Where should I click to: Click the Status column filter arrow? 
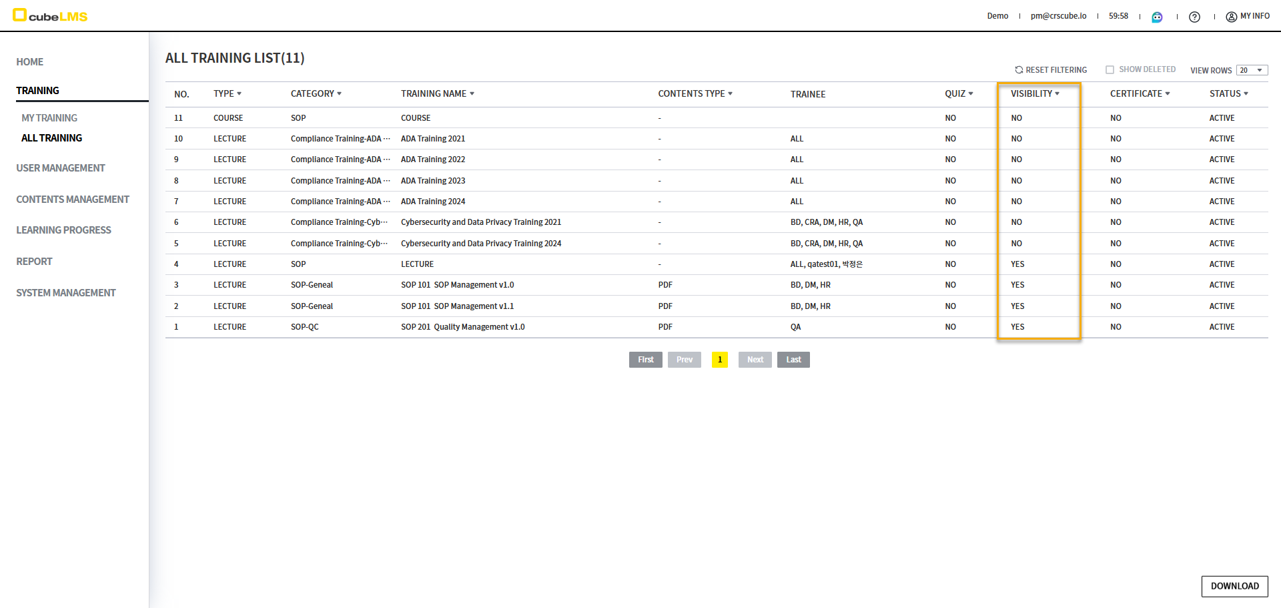coord(1246,93)
